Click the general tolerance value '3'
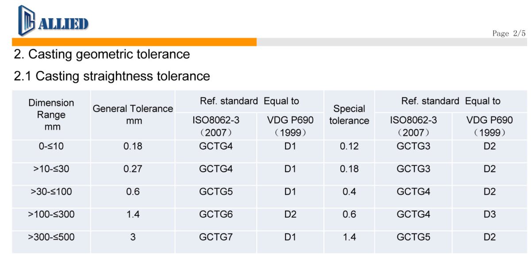 click(x=133, y=237)
